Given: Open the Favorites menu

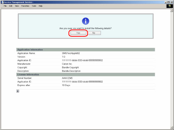Looking at the screenshot, I should [25, 6].
